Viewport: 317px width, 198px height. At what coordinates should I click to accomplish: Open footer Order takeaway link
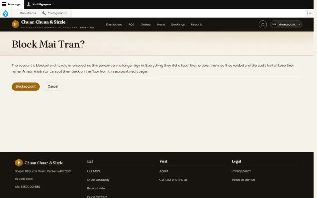[x=98, y=179]
